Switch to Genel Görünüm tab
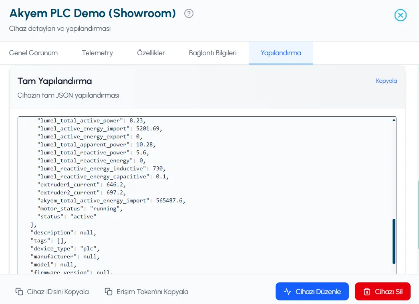This screenshot has height=304, width=419. coord(33,53)
